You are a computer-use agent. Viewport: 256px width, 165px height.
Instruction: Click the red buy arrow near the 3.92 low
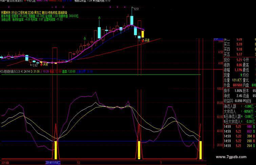tap(41, 64)
